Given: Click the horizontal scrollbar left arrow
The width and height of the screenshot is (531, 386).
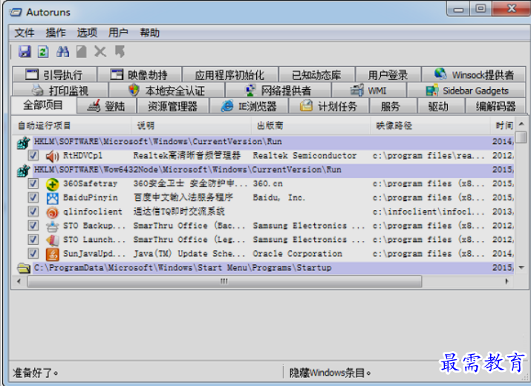Looking at the screenshot, I should (19, 281).
